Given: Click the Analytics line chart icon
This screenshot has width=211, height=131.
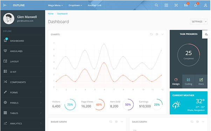Looking at the screenshot, I should coord(5,123).
